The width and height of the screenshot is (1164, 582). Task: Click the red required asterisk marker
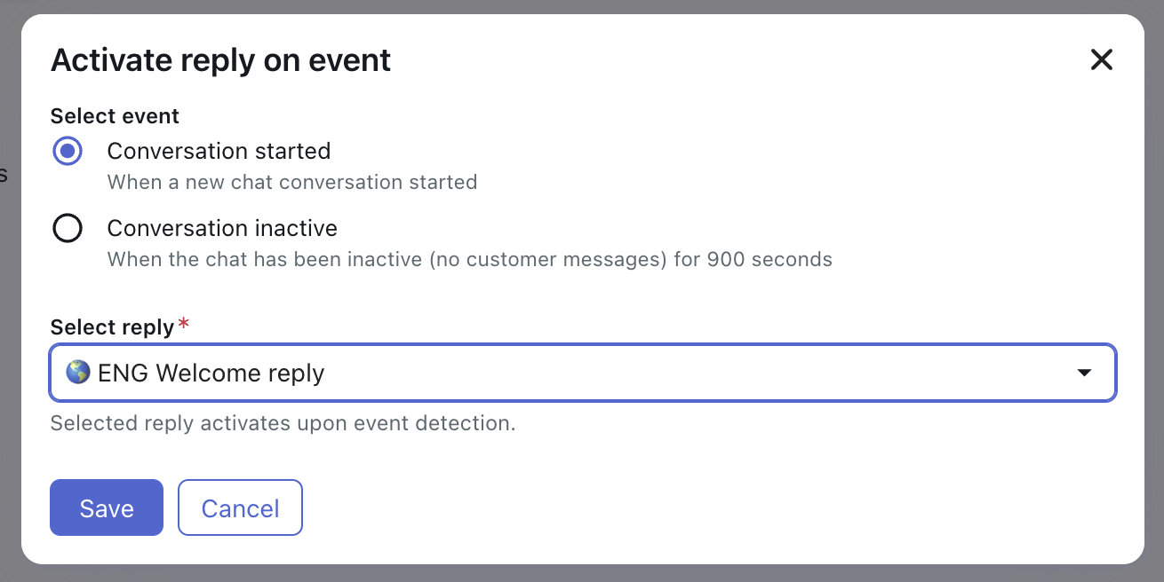tap(183, 324)
